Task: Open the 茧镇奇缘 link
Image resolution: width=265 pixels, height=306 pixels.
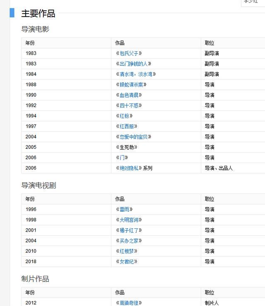Action: [x=129, y=303]
